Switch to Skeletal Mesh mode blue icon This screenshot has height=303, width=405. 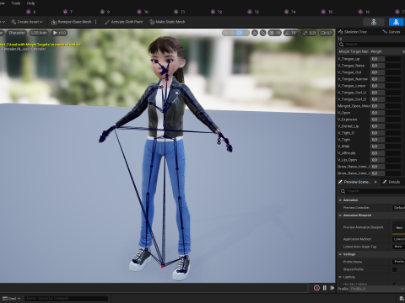click(396, 22)
